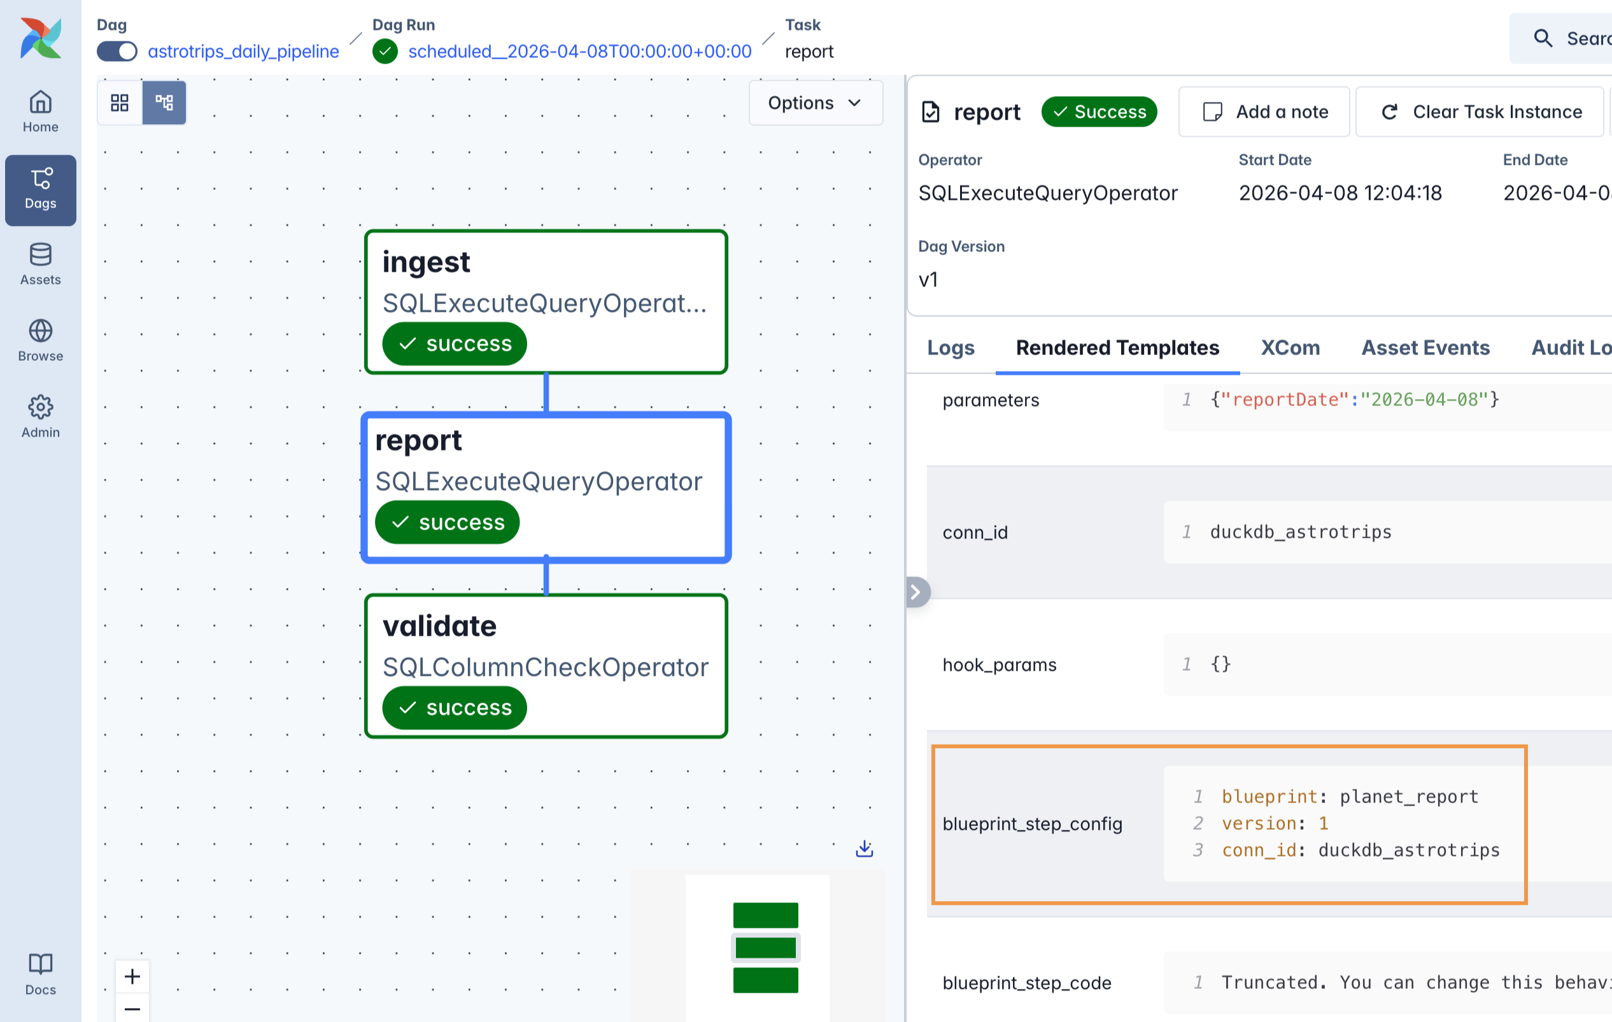1612x1022 pixels.
Task: Switch to grid view layout
Action: (120, 102)
